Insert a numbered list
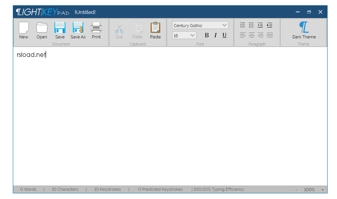337x199 pixels. (x=243, y=25)
